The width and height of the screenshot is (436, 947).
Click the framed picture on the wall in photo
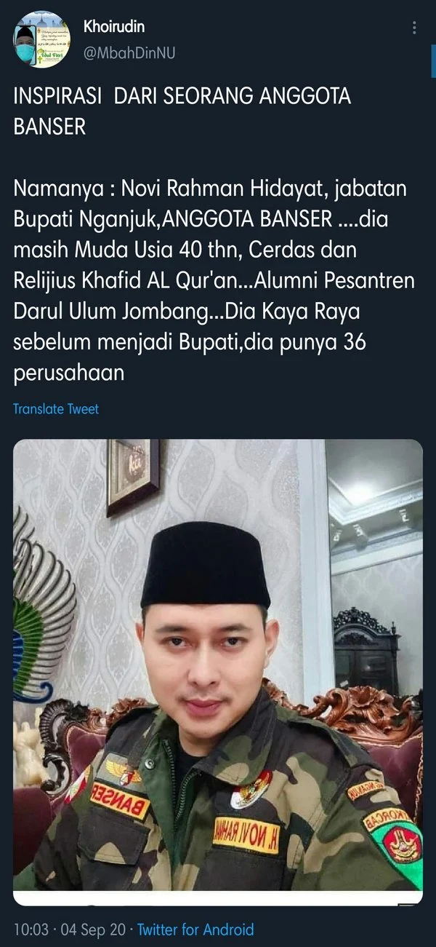pyautogui.click(x=134, y=476)
